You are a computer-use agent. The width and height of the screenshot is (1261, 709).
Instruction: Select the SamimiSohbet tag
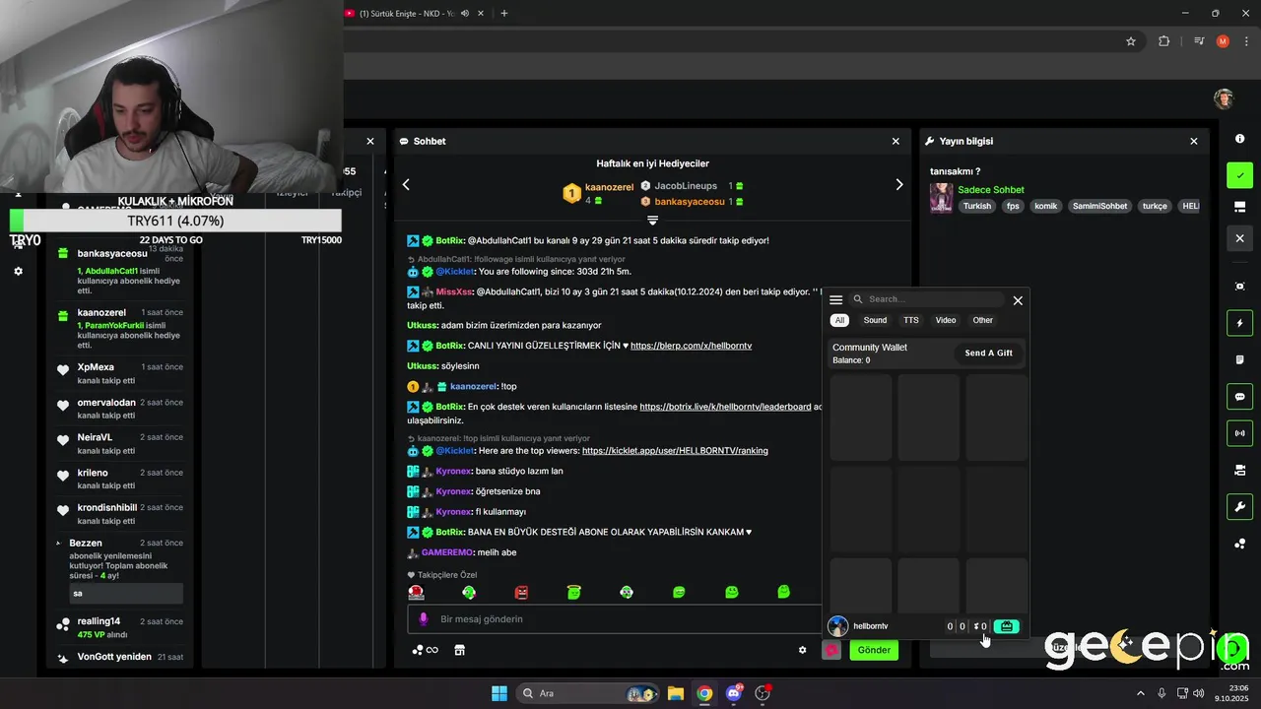(1099, 207)
